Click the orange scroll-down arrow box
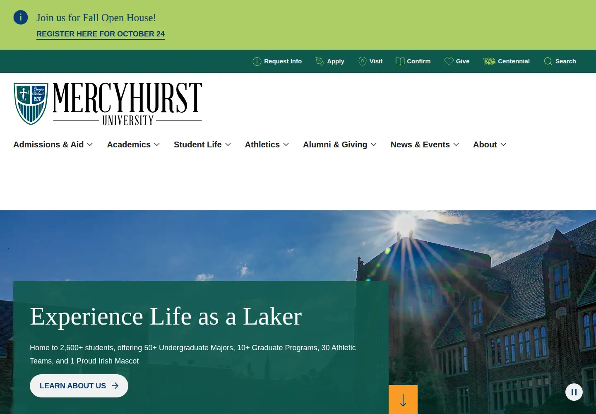Viewport: 596px width, 414px height. 403,400
